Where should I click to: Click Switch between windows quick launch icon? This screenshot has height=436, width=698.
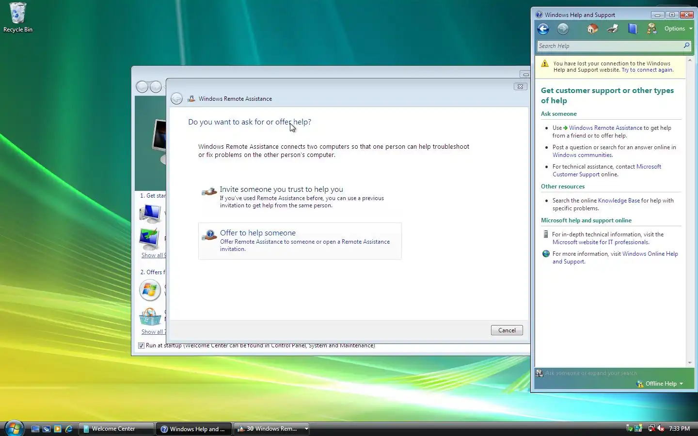(47, 429)
